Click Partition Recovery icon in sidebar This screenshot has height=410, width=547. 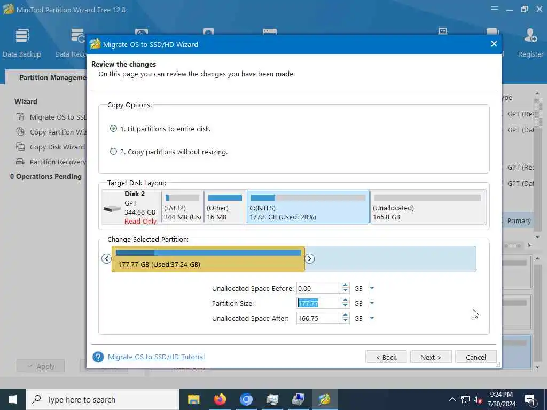tap(20, 162)
